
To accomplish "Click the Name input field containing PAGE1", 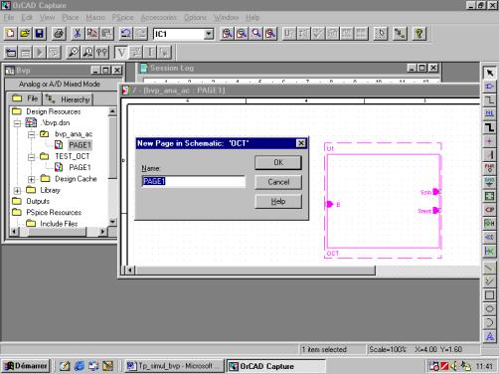I will [x=194, y=181].
